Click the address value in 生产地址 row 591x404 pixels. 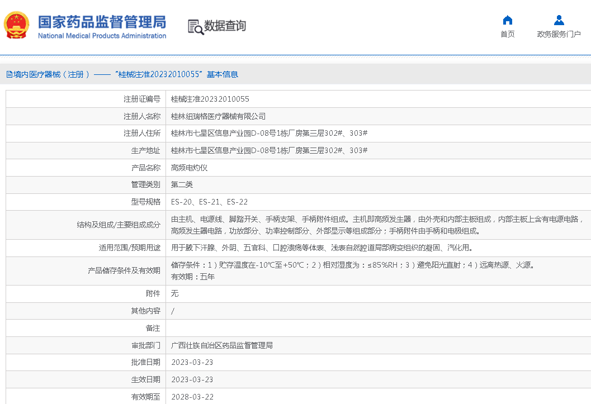[269, 150]
